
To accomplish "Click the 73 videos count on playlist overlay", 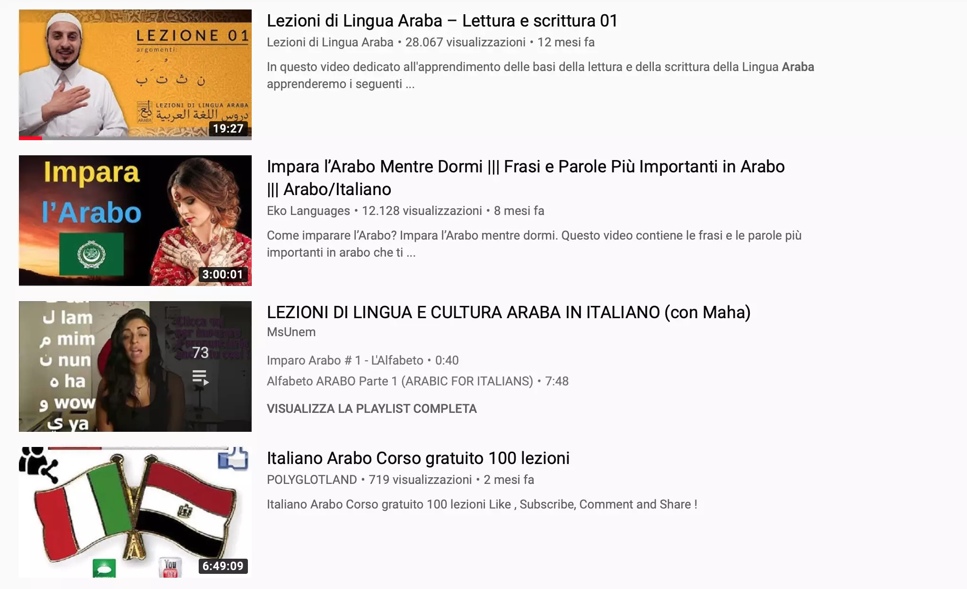I will click(201, 353).
